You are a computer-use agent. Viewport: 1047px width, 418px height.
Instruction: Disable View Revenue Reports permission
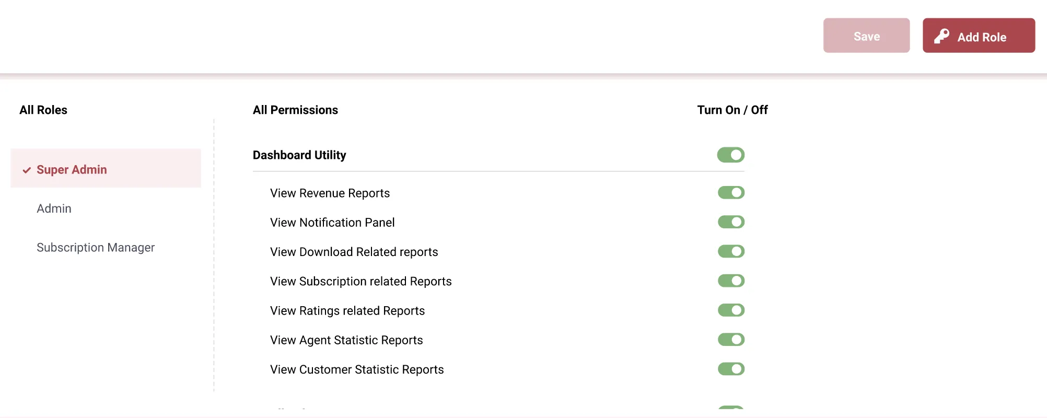(x=730, y=193)
